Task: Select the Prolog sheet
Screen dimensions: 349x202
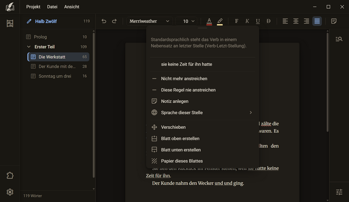Action: (57, 37)
